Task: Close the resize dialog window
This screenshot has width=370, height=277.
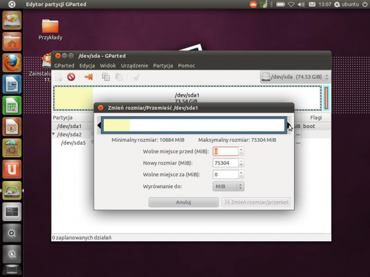Action: (x=101, y=108)
